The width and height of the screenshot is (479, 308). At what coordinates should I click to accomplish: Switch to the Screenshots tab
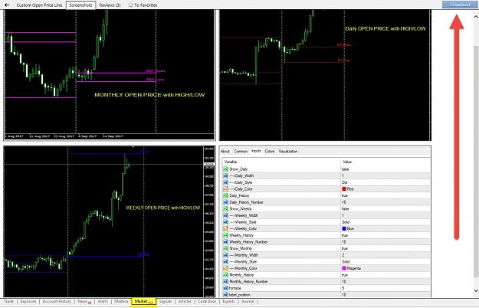pos(80,5)
